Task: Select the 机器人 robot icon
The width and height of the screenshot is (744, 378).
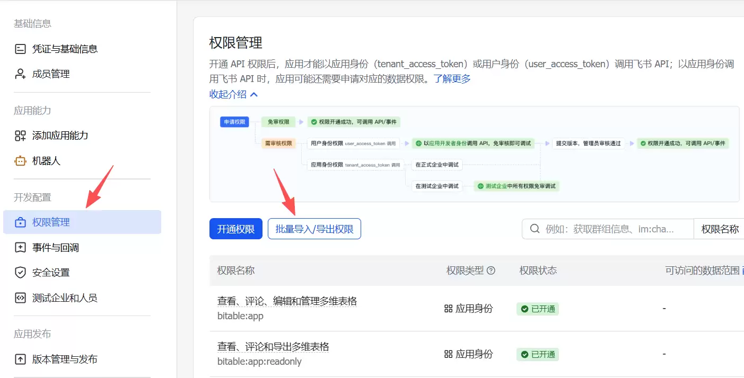Action: click(20, 160)
